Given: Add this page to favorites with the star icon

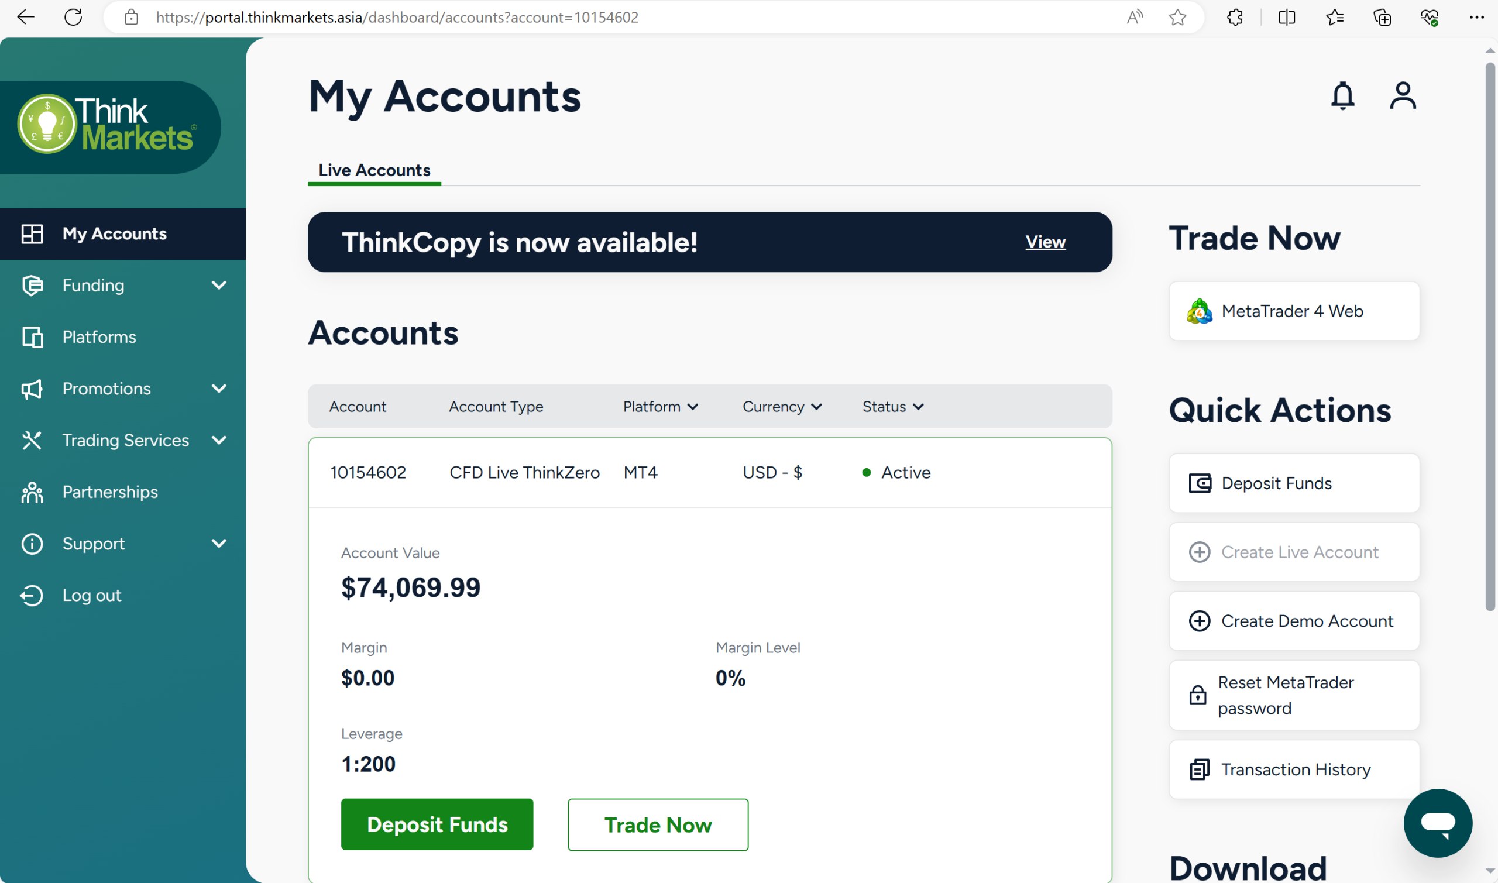Looking at the screenshot, I should tap(1177, 17).
